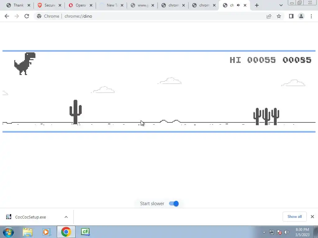
Task: Close the New Tab tab
Action: pos(122,6)
